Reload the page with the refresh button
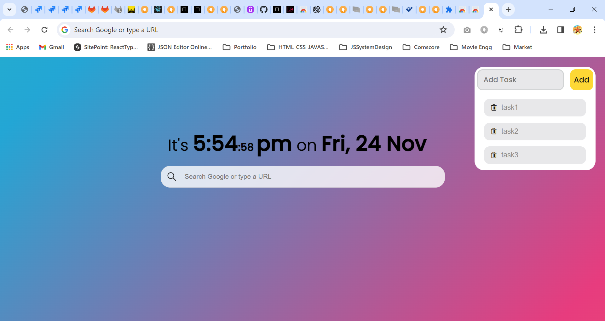The height and width of the screenshot is (321, 605). point(44,30)
